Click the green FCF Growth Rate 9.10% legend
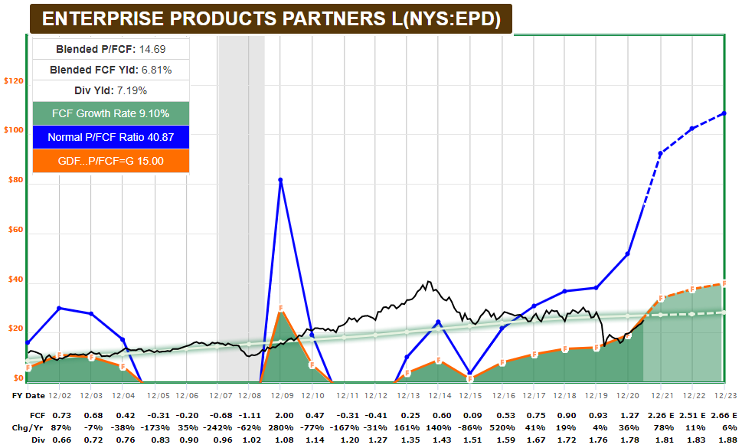This screenshot has height=448, width=742. (x=111, y=113)
